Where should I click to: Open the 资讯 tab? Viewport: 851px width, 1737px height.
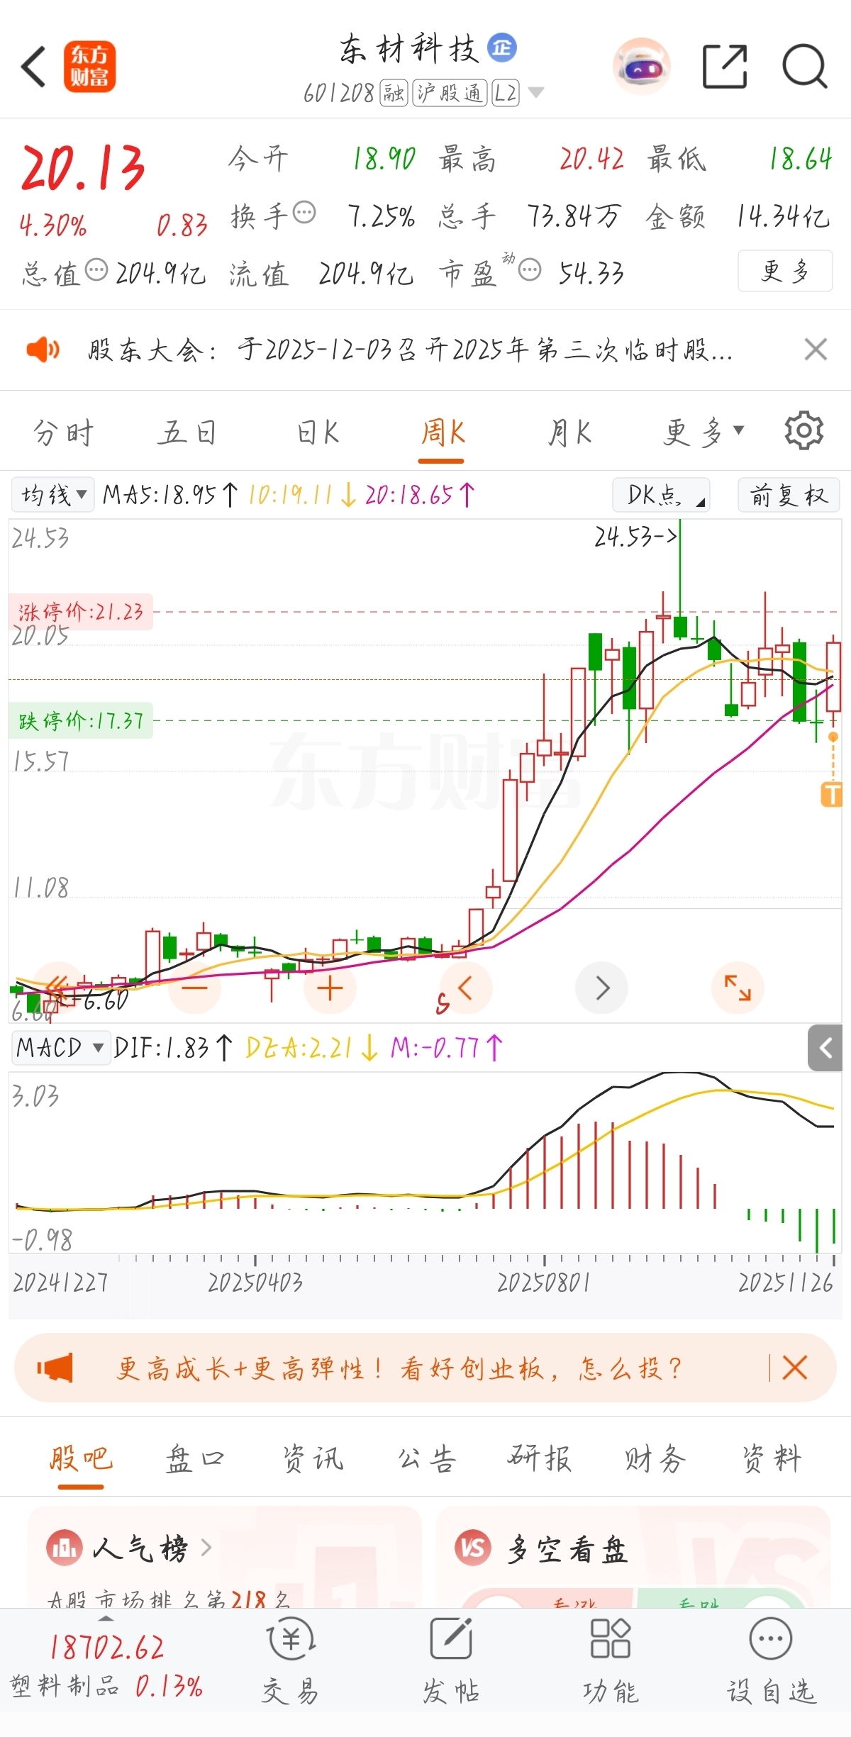tap(313, 1460)
